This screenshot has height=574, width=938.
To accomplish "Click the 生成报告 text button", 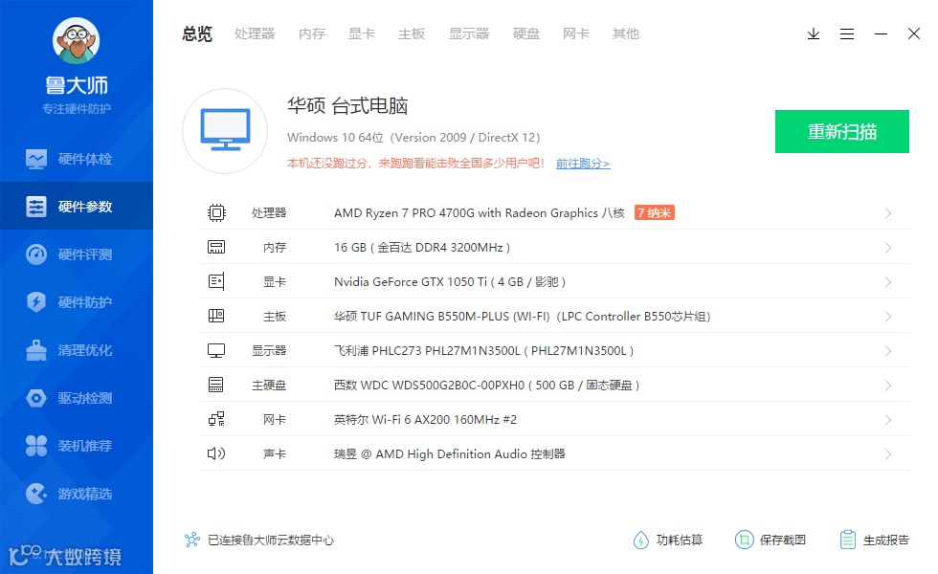I will [886, 540].
